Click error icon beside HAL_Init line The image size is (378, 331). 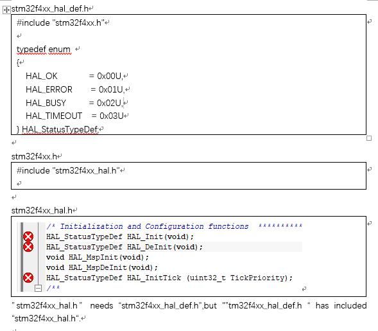pos(28,237)
